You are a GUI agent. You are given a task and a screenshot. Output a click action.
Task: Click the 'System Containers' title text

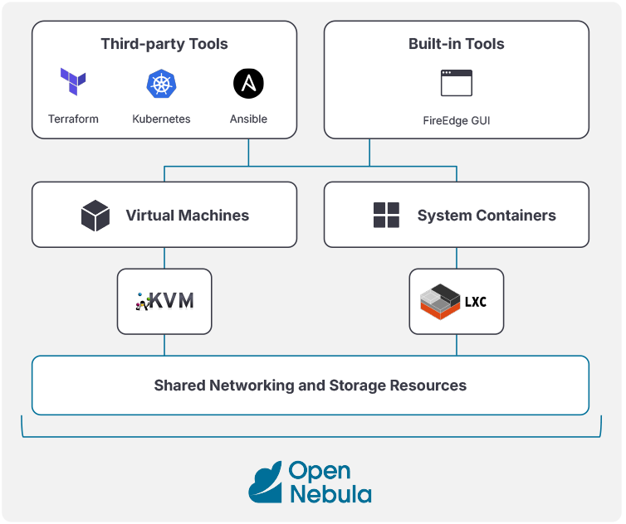pyautogui.click(x=487, y=216)
